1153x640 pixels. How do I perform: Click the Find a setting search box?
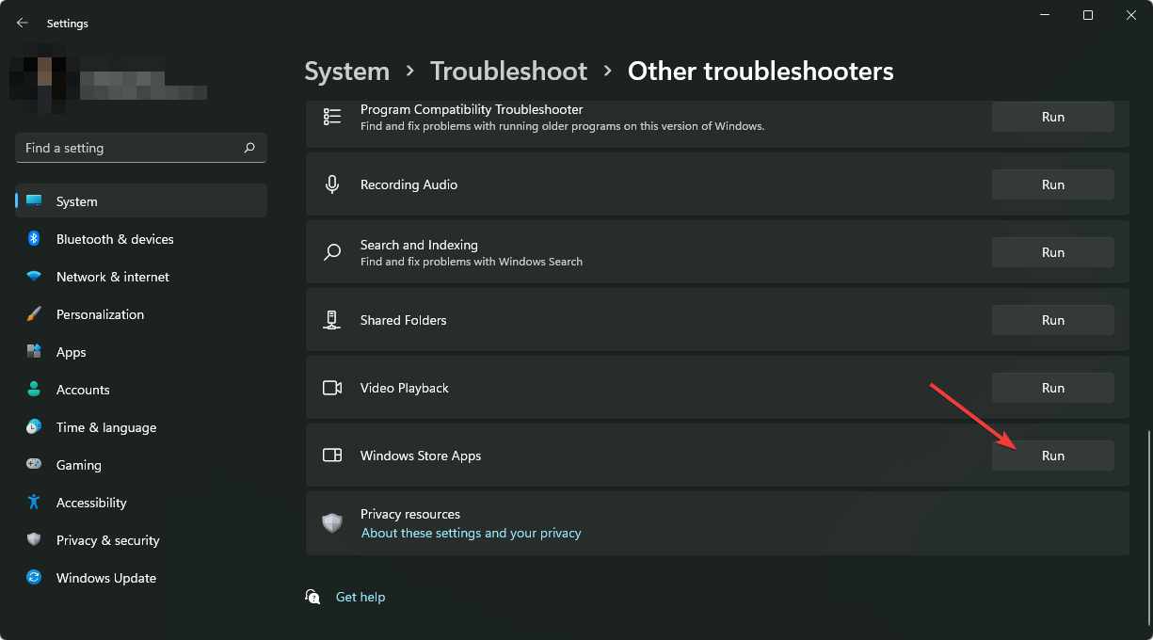pos(127,148)
